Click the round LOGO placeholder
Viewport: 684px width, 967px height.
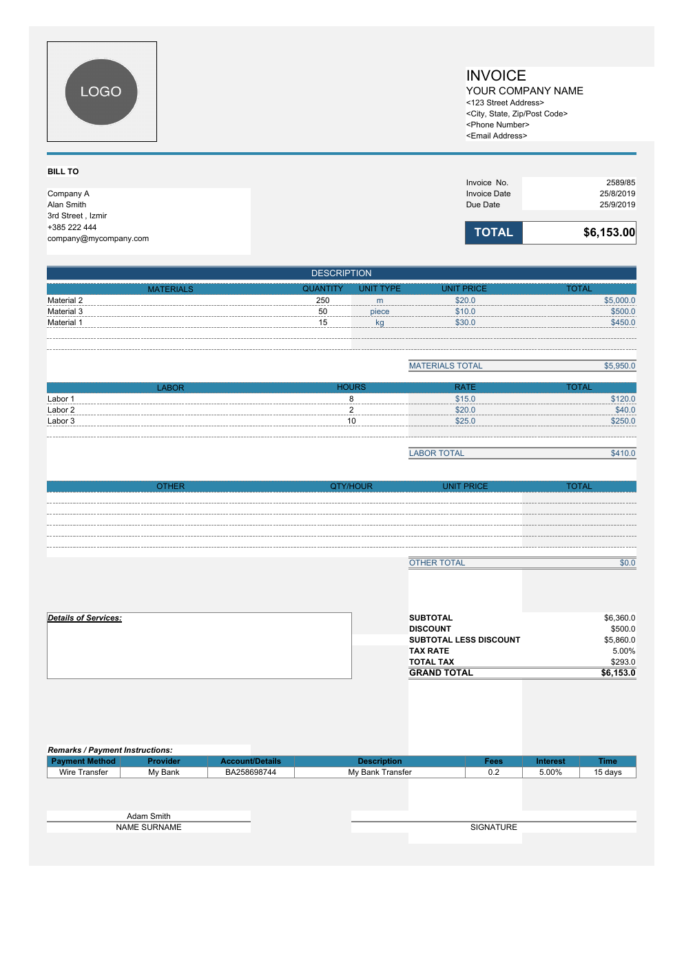(101, 92)
